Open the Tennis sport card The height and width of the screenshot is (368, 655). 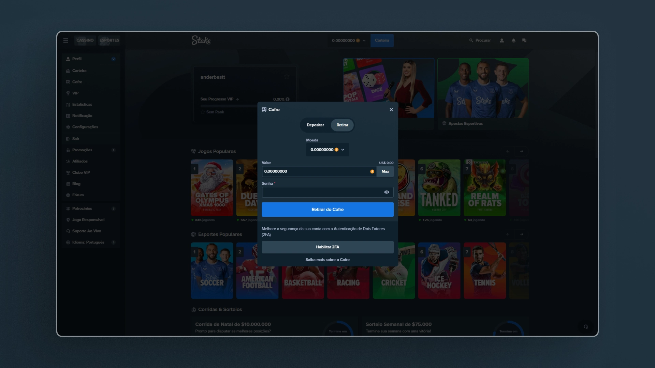pyautogui.click(x=484, y=271)
